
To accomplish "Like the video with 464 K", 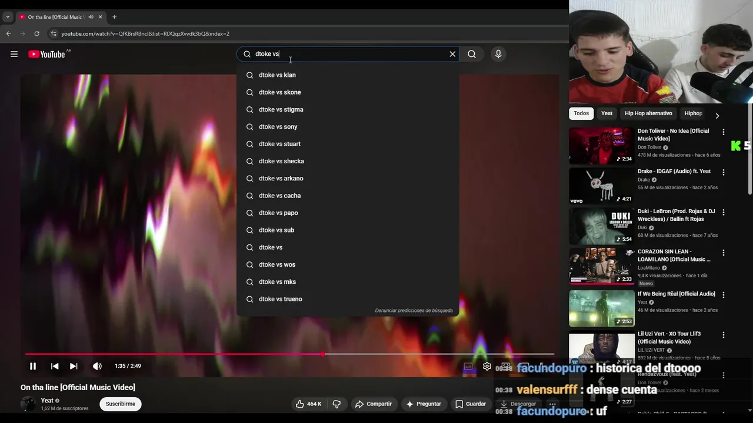I will pos(308,404).
